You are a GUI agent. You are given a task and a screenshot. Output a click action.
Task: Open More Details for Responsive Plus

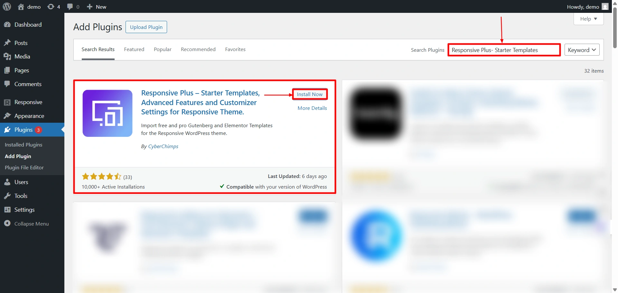click(312, 108)
